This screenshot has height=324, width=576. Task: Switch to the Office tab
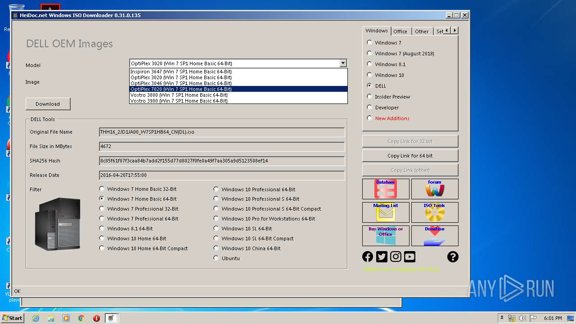[400, 31]
